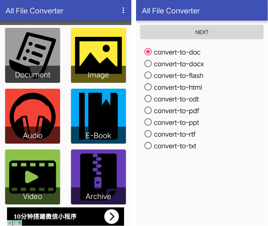This screenshot has height=226, width=268.
Task: Choose the convert-to-html radio option
Action: (173, 87)
